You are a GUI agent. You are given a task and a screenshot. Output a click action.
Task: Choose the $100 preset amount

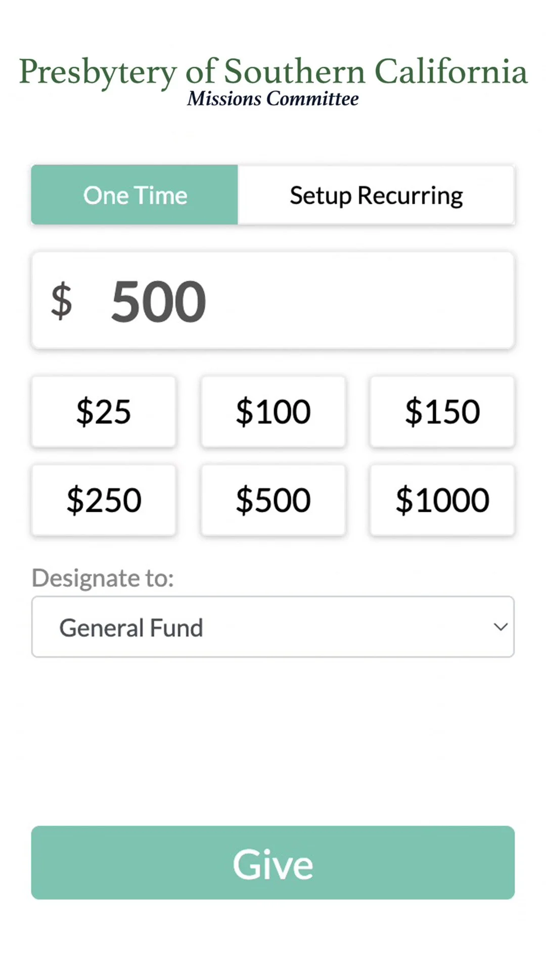273,412
